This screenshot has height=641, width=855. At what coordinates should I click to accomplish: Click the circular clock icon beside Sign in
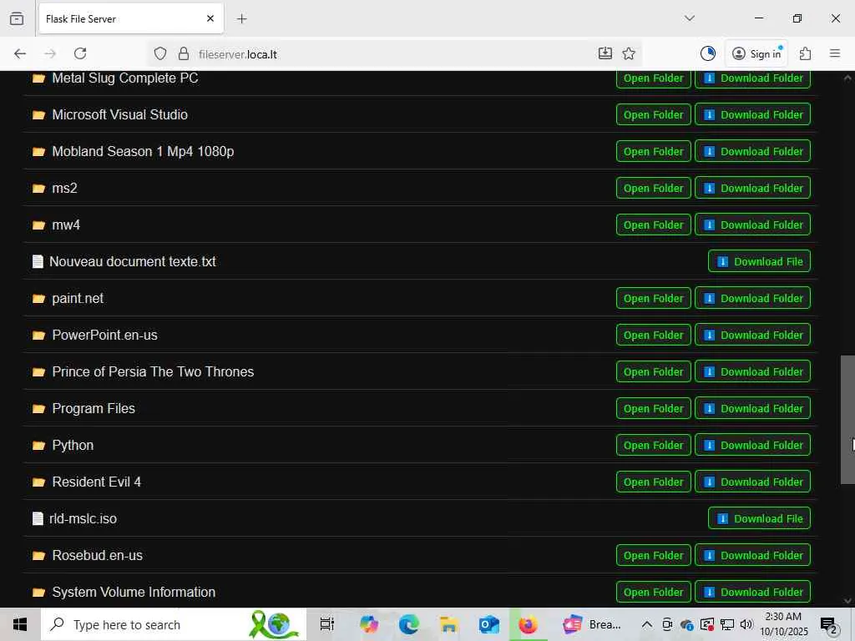[x=708, y=53]
